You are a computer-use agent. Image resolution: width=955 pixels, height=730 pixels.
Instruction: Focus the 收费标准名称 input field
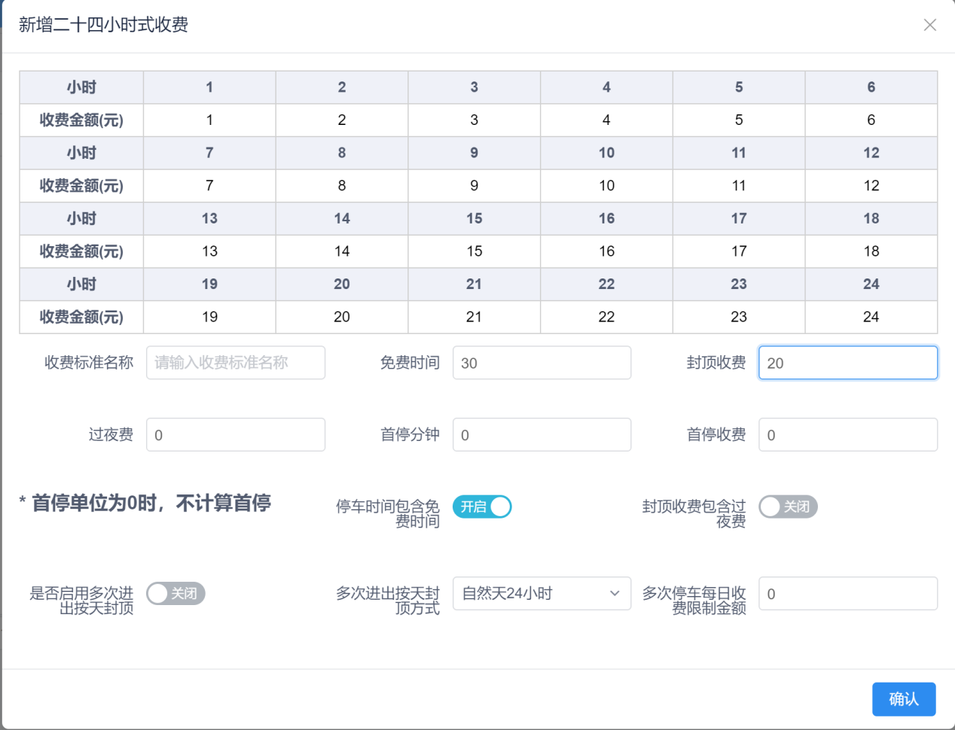click(x=236, y=363)
